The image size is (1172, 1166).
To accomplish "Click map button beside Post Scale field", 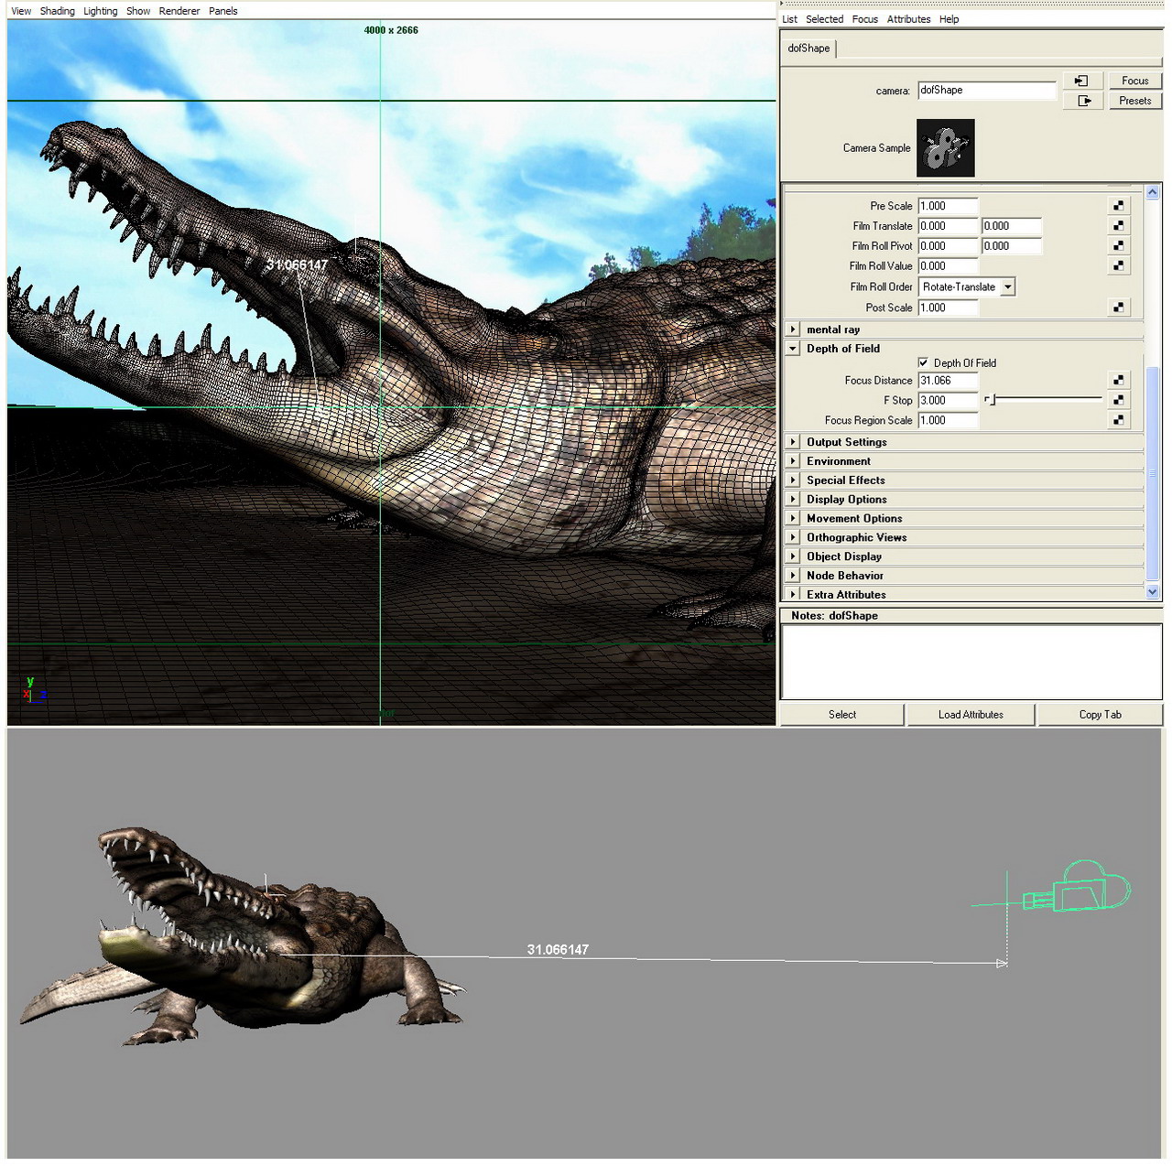I will tap(1118, 308).
